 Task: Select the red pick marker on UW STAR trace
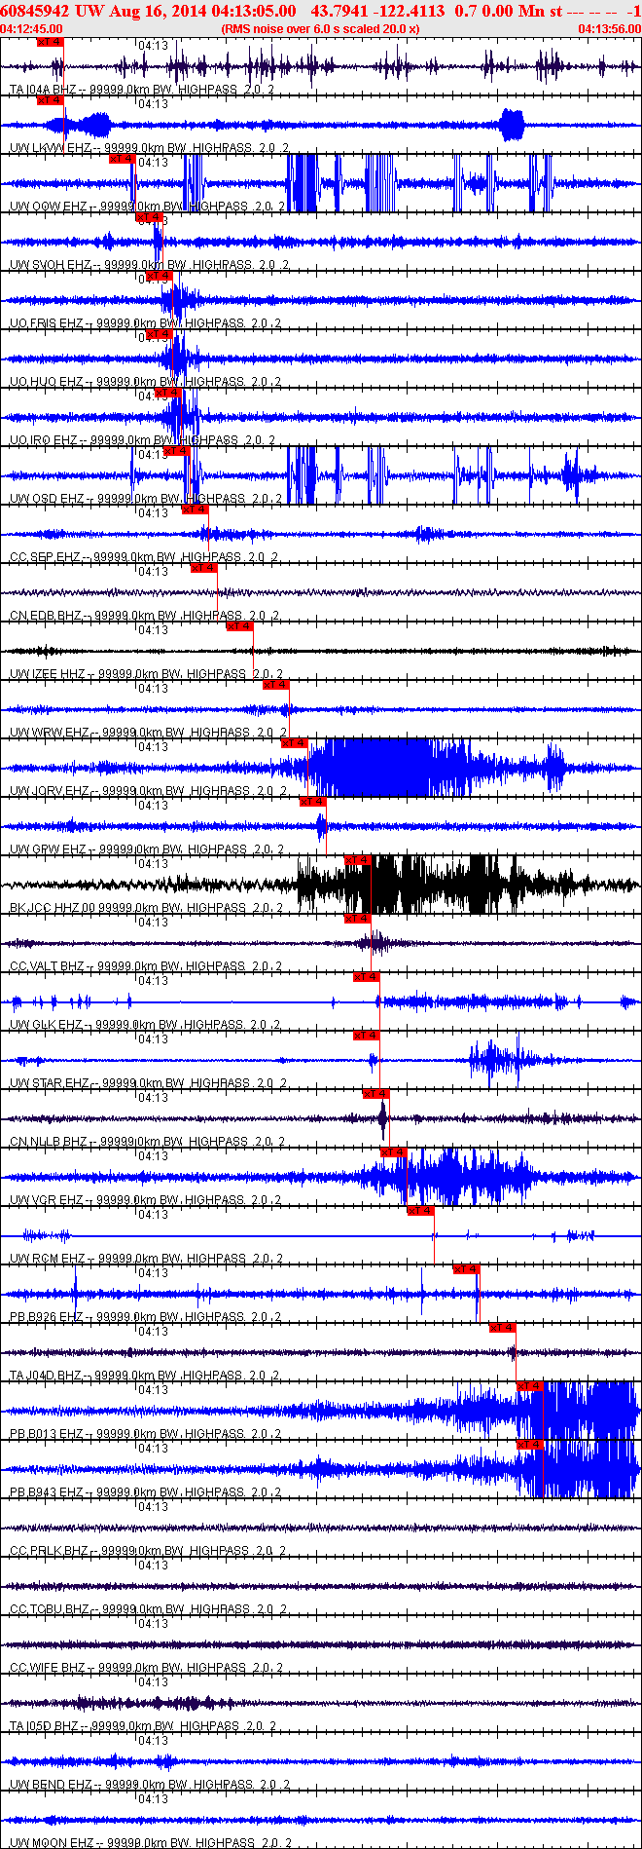click(367, 1035)
